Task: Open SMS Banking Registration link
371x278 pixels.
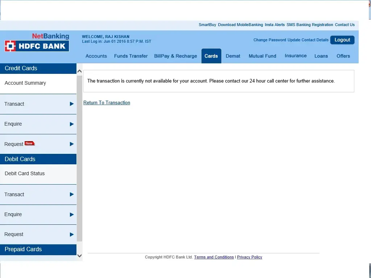Action: pyautogui.click(x=310, y=25)
